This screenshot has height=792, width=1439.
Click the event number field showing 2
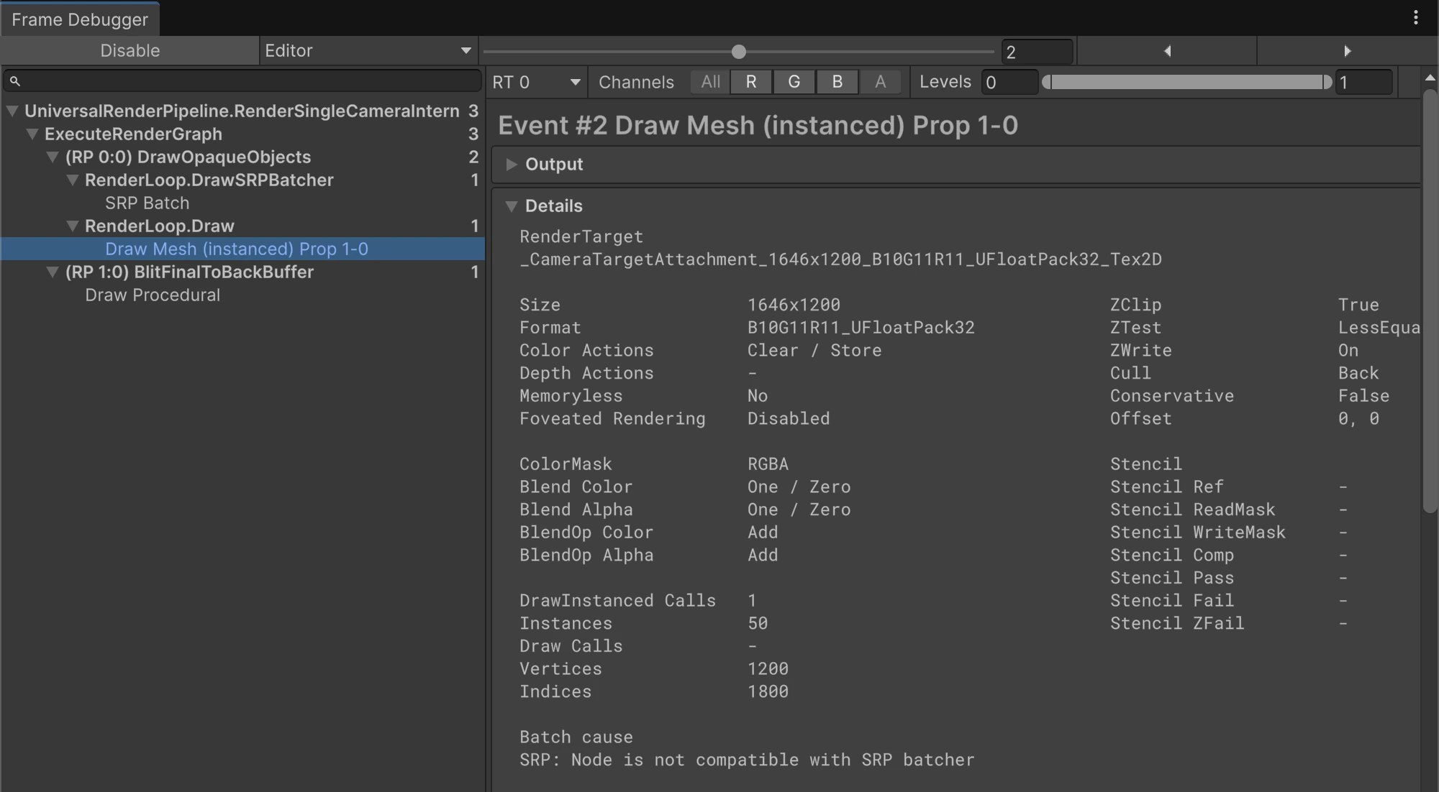click(1037, 52)
